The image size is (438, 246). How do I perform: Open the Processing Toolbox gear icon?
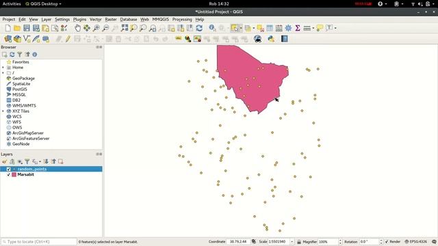[288, 28]
